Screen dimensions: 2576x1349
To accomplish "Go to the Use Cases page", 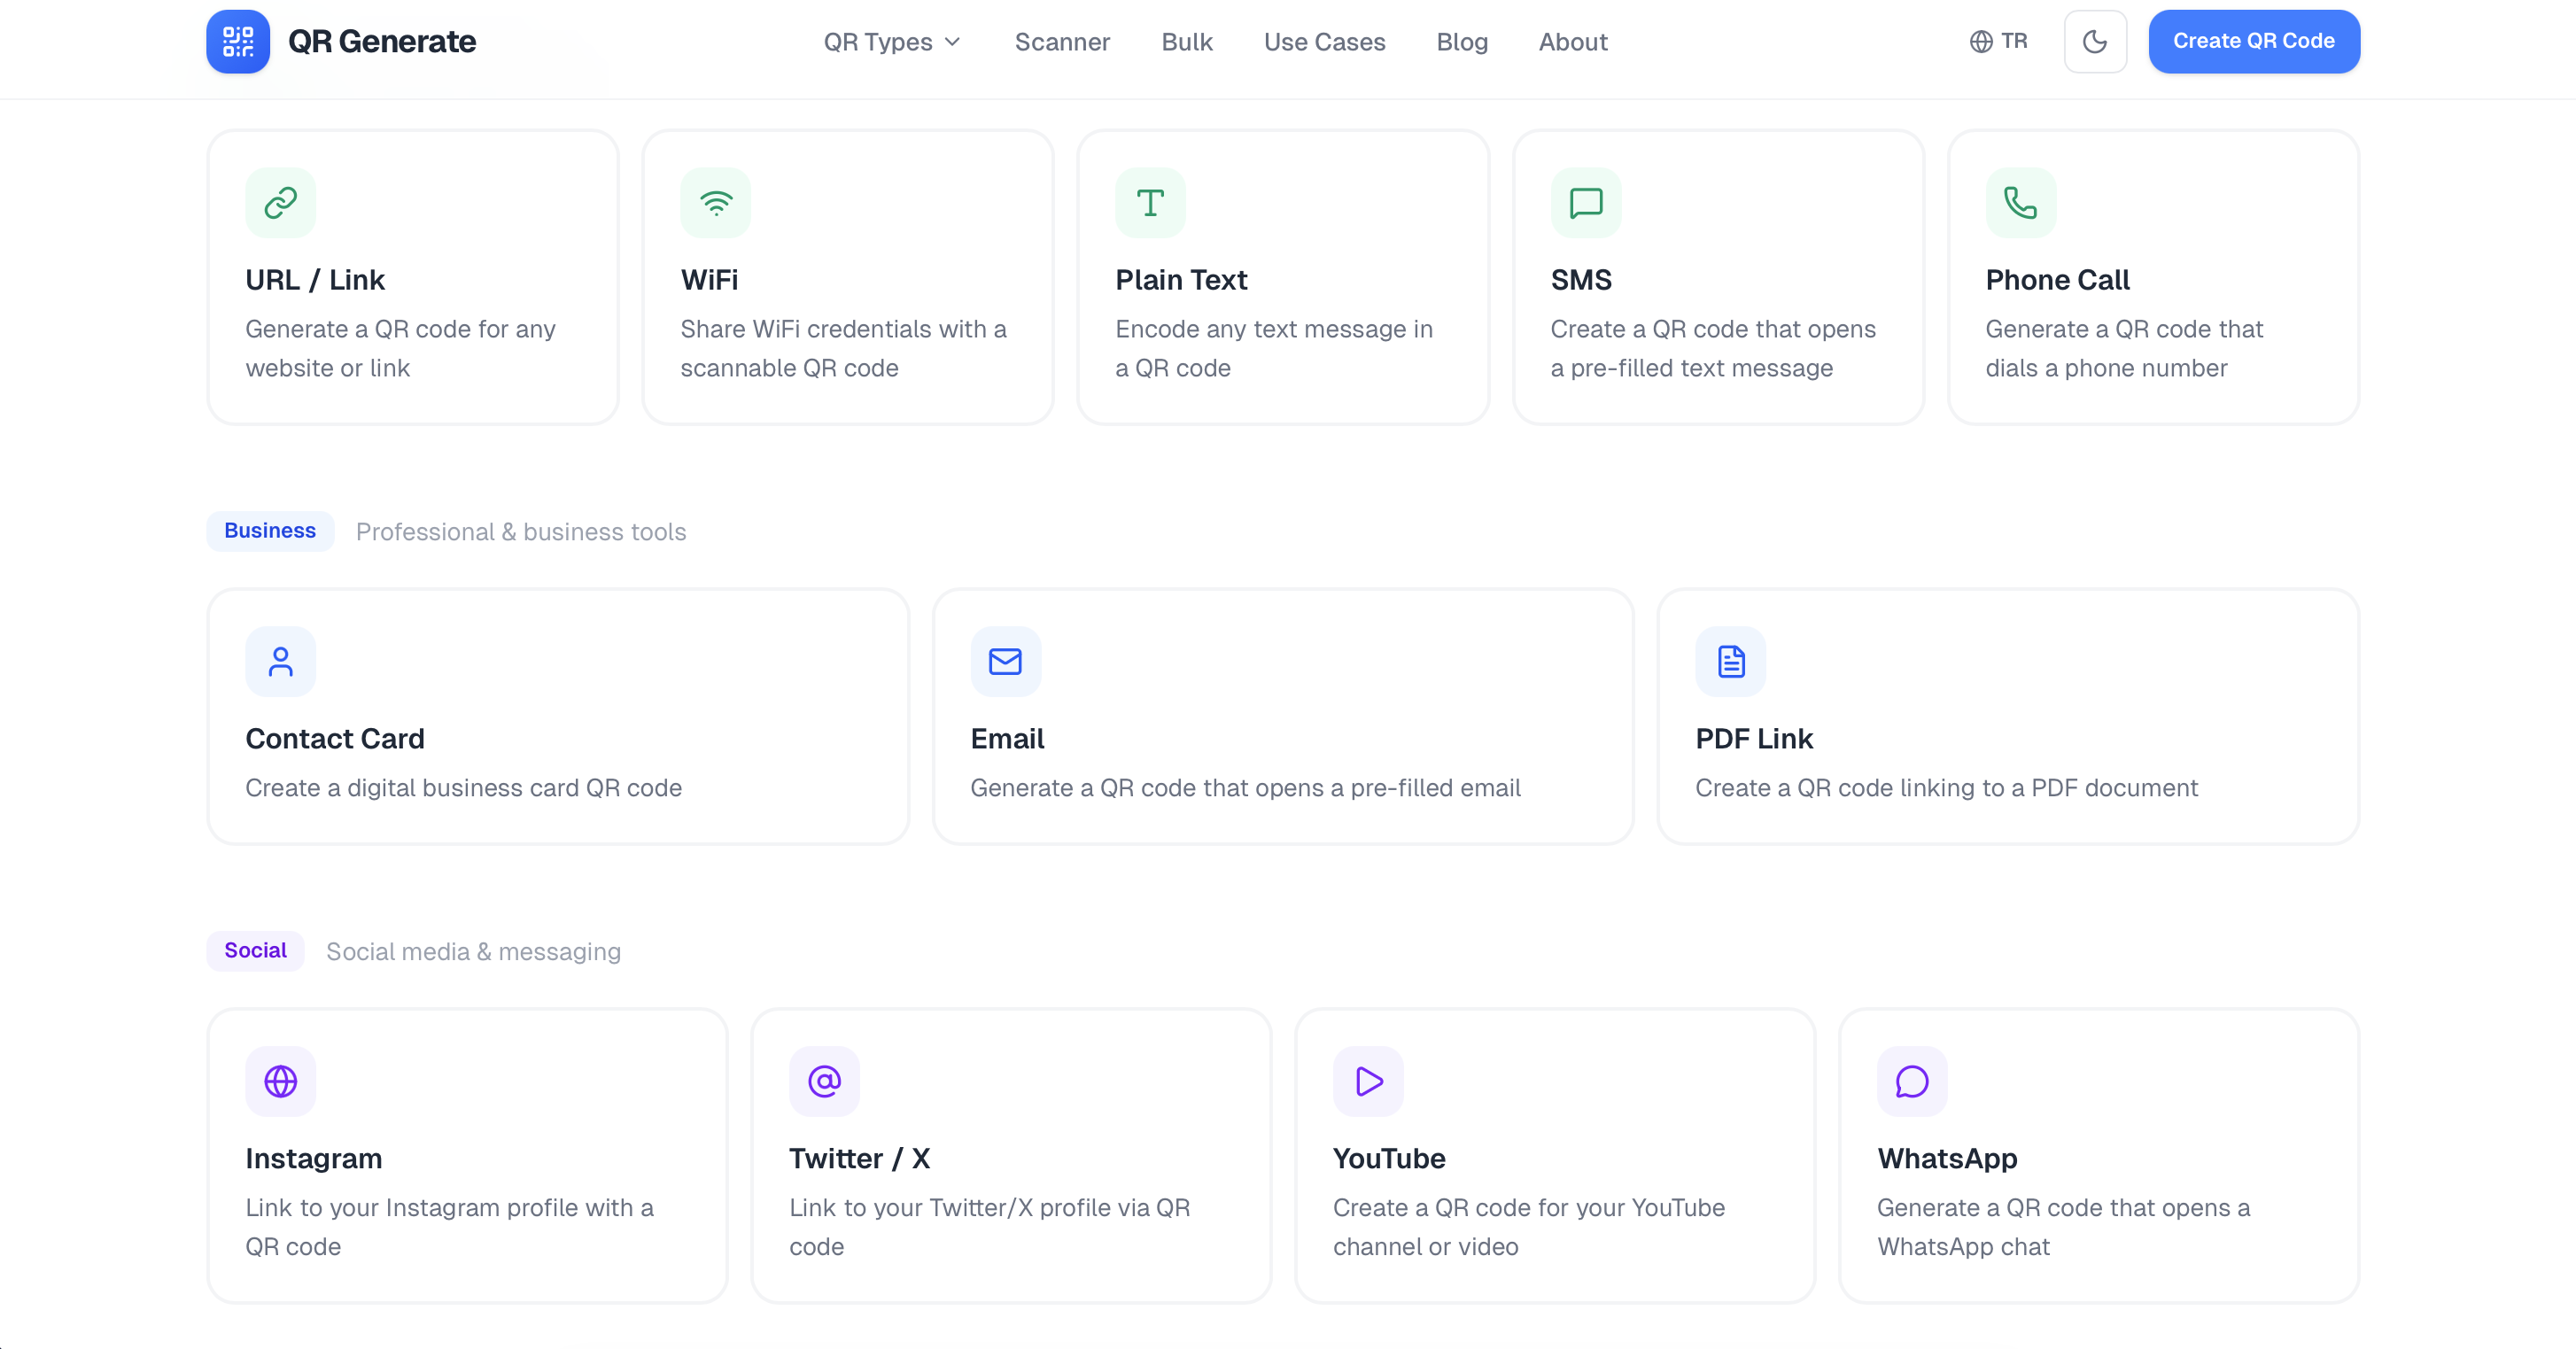I will [1324, 42].
